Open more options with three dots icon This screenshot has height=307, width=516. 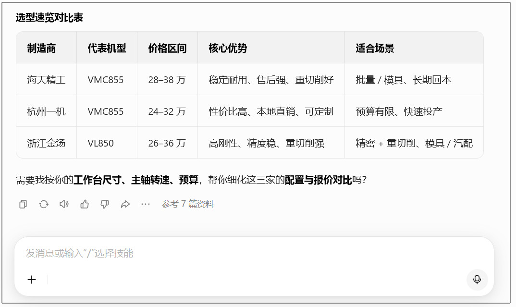pos(146,204)
